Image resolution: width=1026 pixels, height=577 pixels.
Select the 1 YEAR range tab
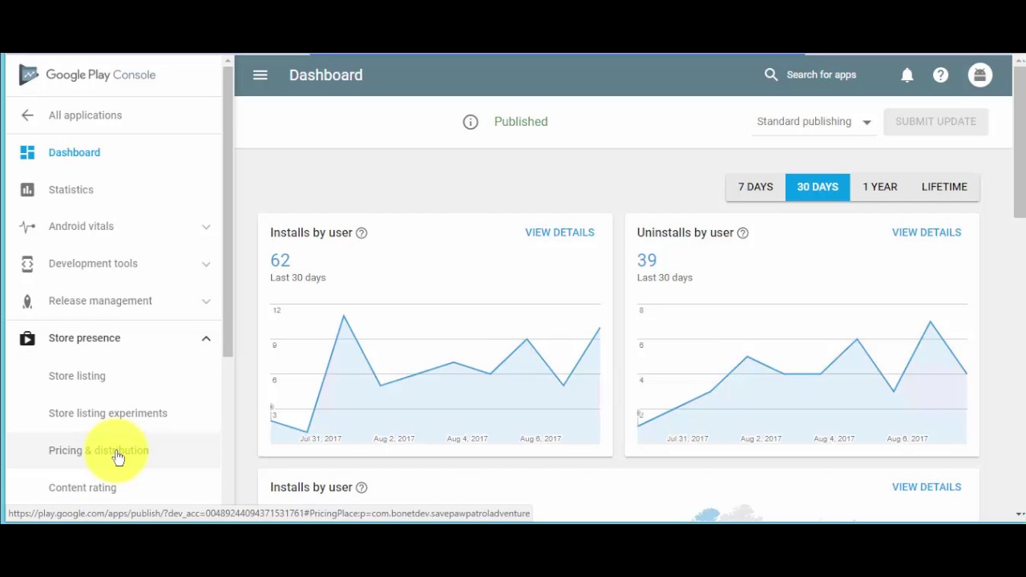[880, 187]
